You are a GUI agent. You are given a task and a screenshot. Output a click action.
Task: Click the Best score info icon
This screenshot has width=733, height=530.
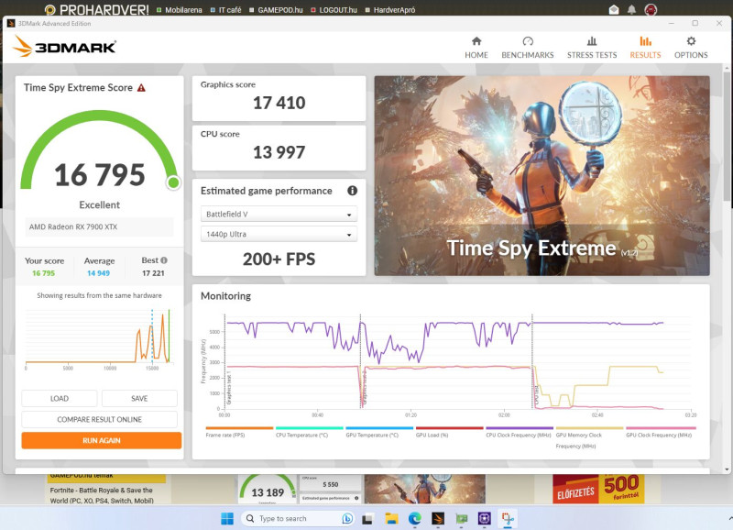click(164, 260)
